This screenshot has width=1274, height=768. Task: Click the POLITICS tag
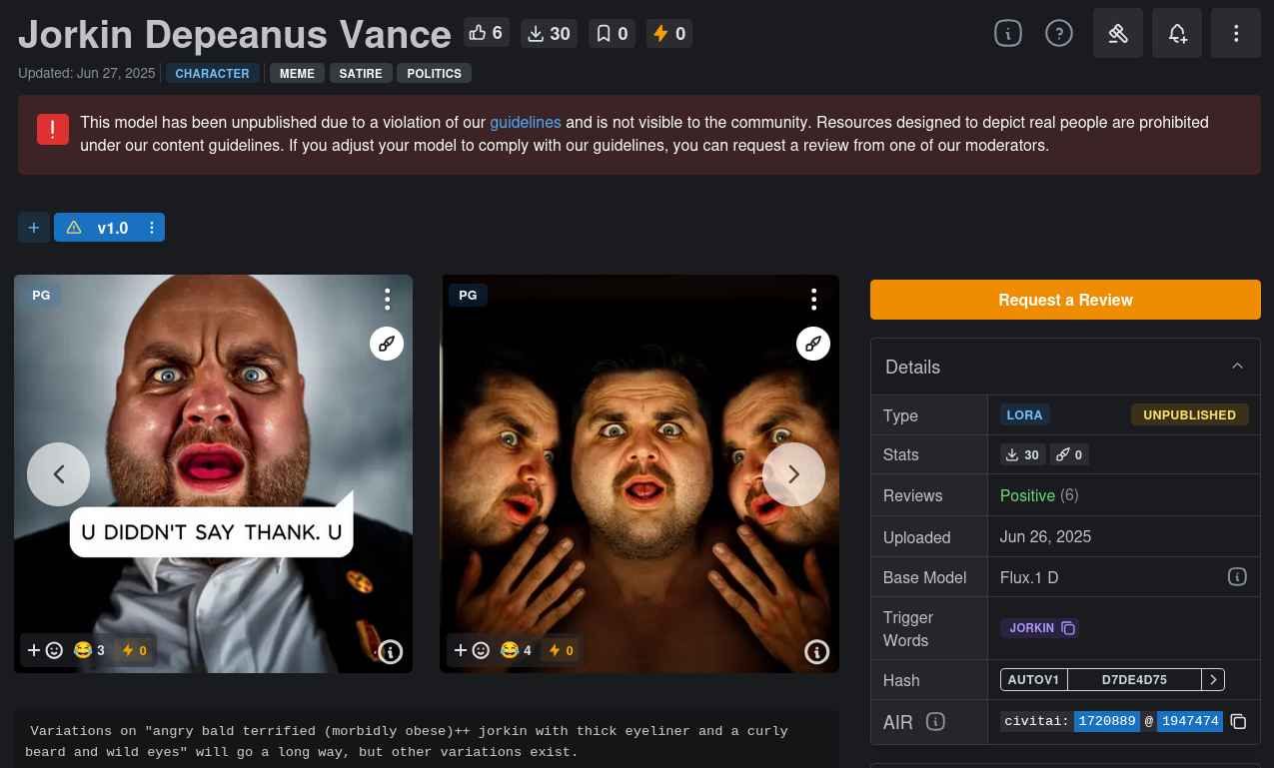point(434,74)
